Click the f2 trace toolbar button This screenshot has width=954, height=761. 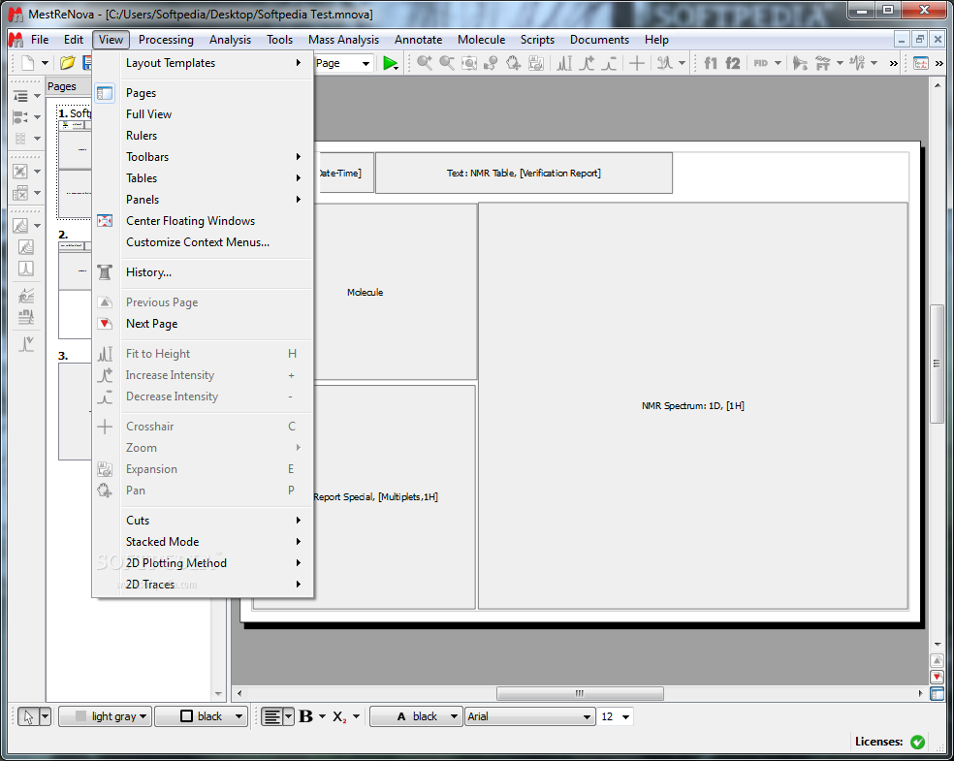tap(733, 63)
